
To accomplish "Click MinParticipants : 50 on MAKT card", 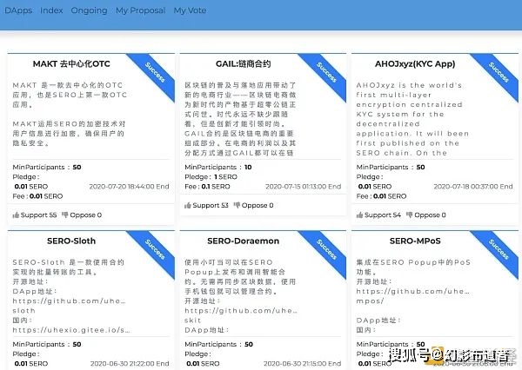I will click(47, 168).
